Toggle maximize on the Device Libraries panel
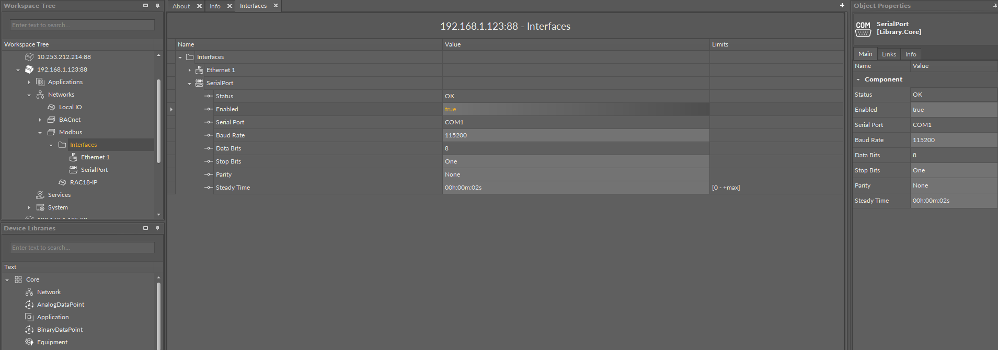The height and width of the screenshot is (350, 998). 145,228
